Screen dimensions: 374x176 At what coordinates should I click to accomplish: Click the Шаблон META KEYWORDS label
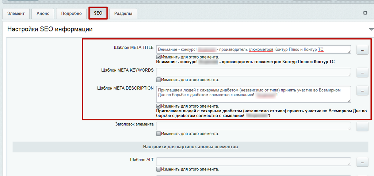pos(127,70)
